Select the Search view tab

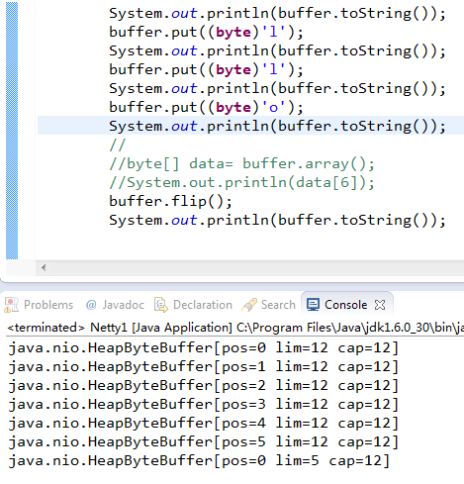[x=268, y=305]
